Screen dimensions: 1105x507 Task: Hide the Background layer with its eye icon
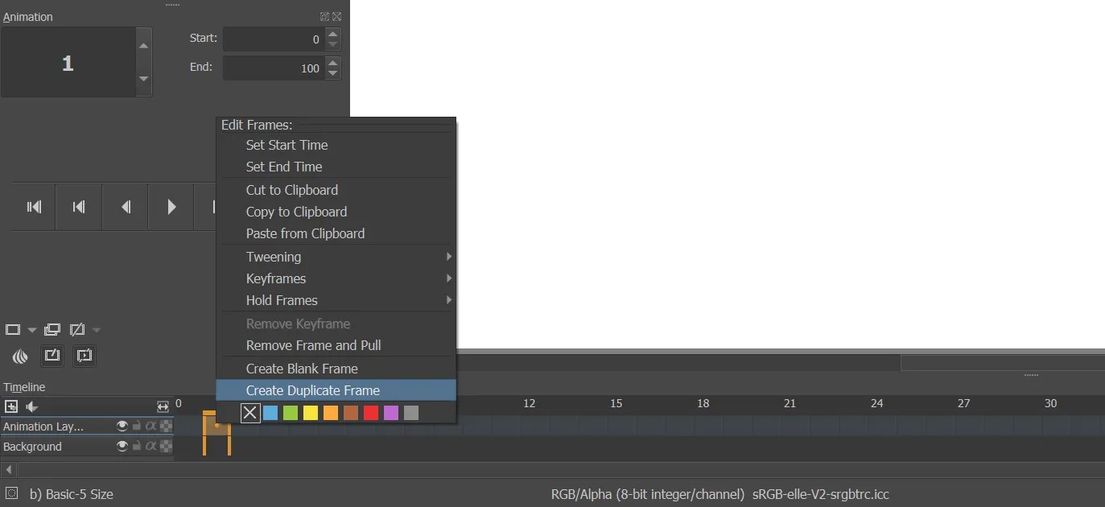click(123, 447)
